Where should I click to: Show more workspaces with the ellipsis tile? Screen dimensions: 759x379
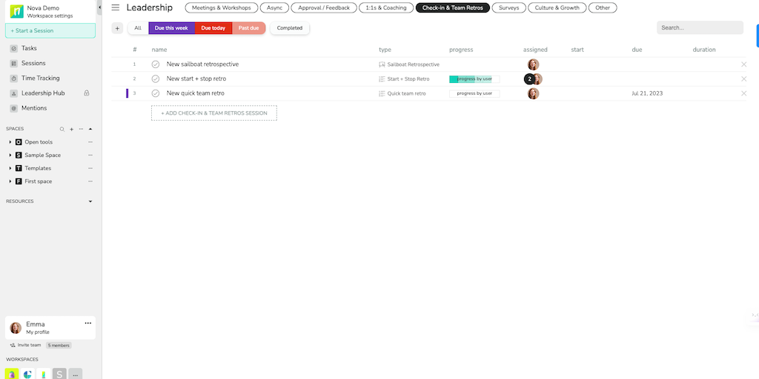(x=75, y=374)
